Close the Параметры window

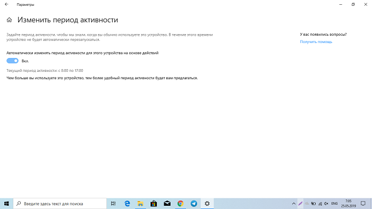(366, 4)
